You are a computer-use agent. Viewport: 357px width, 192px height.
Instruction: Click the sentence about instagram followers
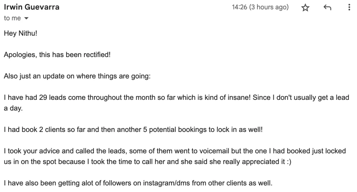138,183
